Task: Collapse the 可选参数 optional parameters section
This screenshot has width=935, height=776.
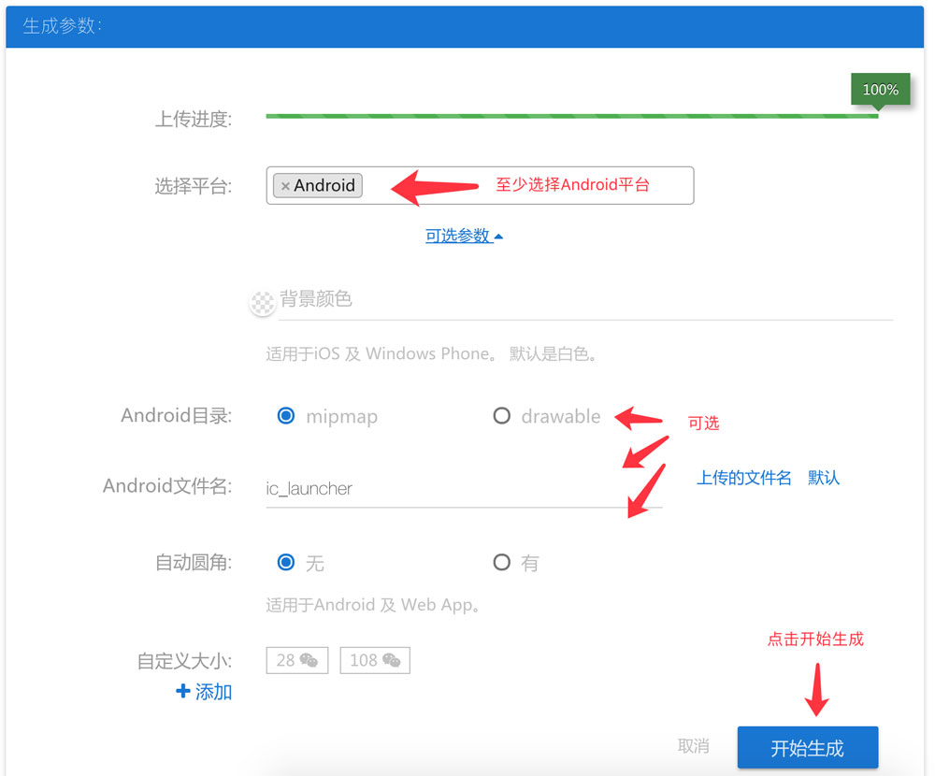Action: coord(458,237)
